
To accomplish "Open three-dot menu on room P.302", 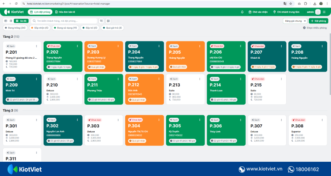I will click(77, 120).
